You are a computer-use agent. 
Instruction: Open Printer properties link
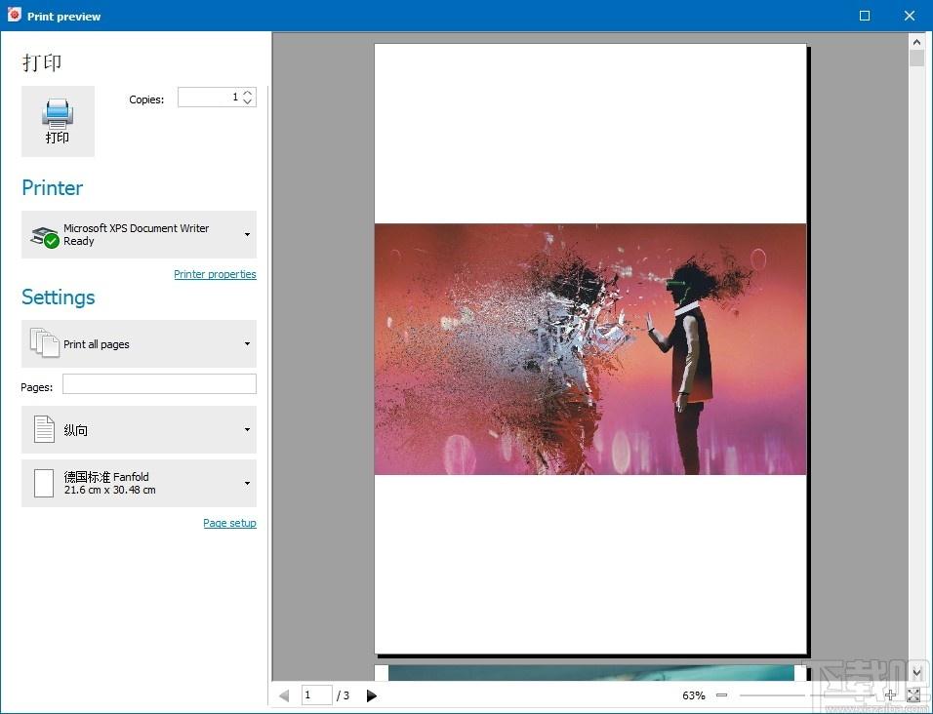215,274
